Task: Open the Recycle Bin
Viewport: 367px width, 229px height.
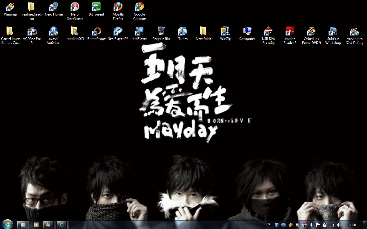Action: click(161, 34)
